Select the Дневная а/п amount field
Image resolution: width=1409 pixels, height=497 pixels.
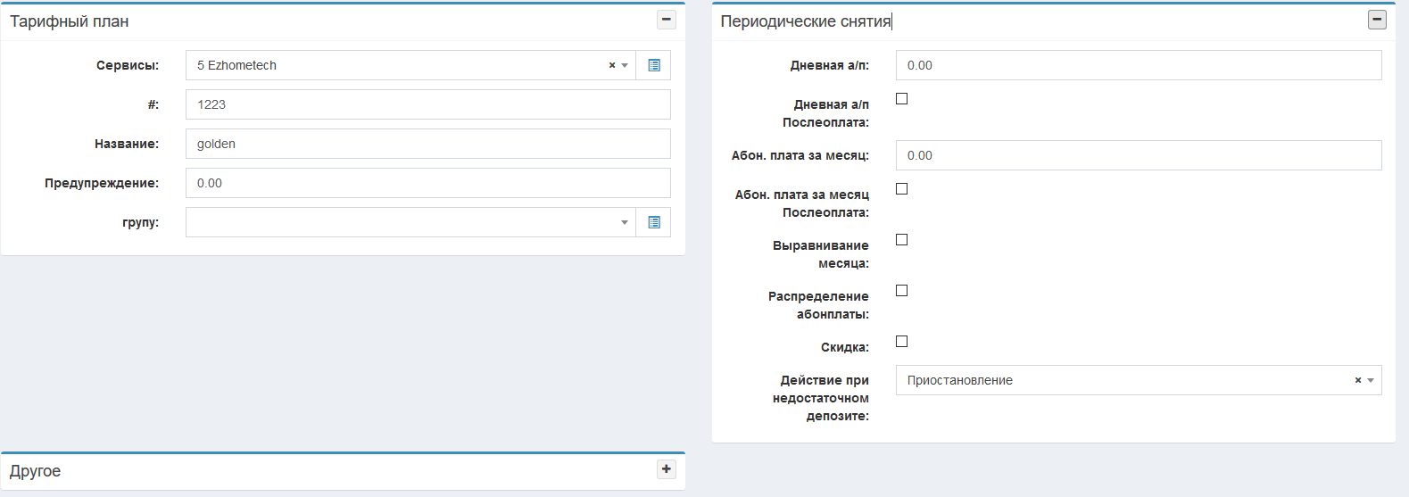[1139, 65]
